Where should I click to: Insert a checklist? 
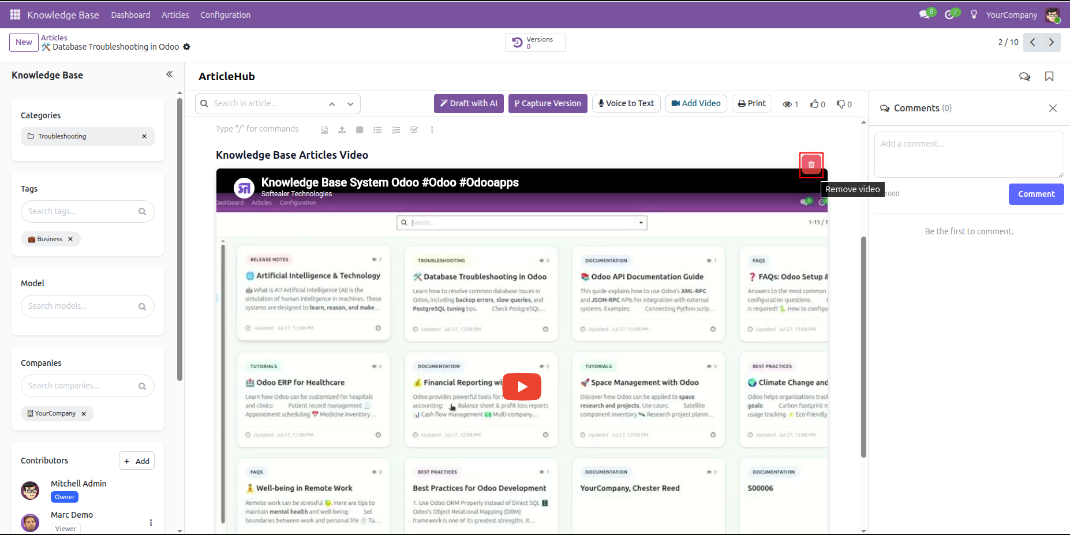click(x=414, y=130)
